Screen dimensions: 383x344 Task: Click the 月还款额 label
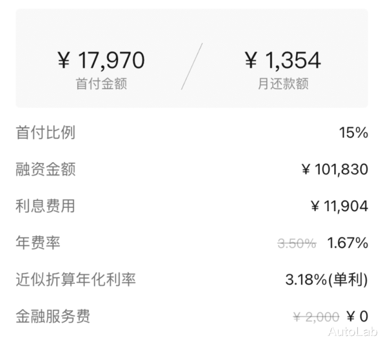[x=283, y=84]
